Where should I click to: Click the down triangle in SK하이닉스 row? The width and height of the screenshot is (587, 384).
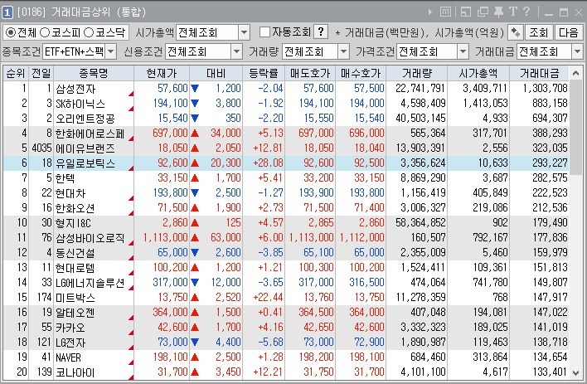[195, 104]
